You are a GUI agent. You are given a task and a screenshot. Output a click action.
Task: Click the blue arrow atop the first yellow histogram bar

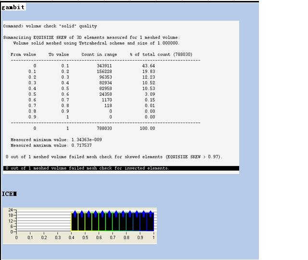click(75, 213)
